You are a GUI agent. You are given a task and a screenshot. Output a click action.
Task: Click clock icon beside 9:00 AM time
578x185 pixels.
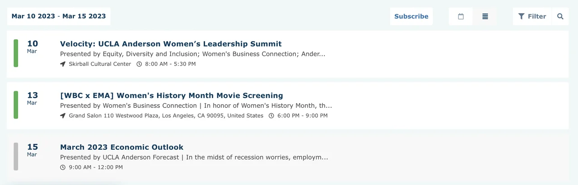(63, 167)
